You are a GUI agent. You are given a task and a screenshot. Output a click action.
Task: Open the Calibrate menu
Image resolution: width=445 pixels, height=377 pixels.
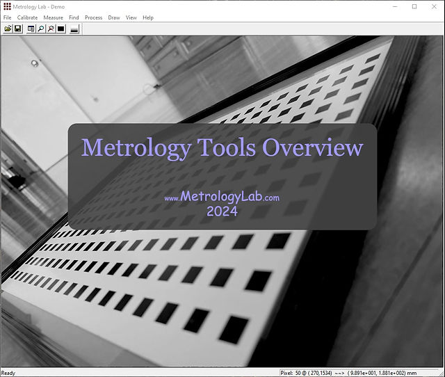(27, 17)
